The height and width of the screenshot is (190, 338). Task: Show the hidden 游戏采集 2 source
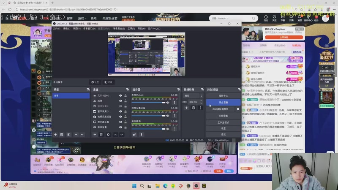120,106
